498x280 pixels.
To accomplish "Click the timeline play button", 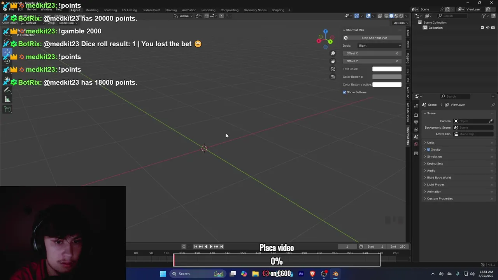I will coord(211,247).
